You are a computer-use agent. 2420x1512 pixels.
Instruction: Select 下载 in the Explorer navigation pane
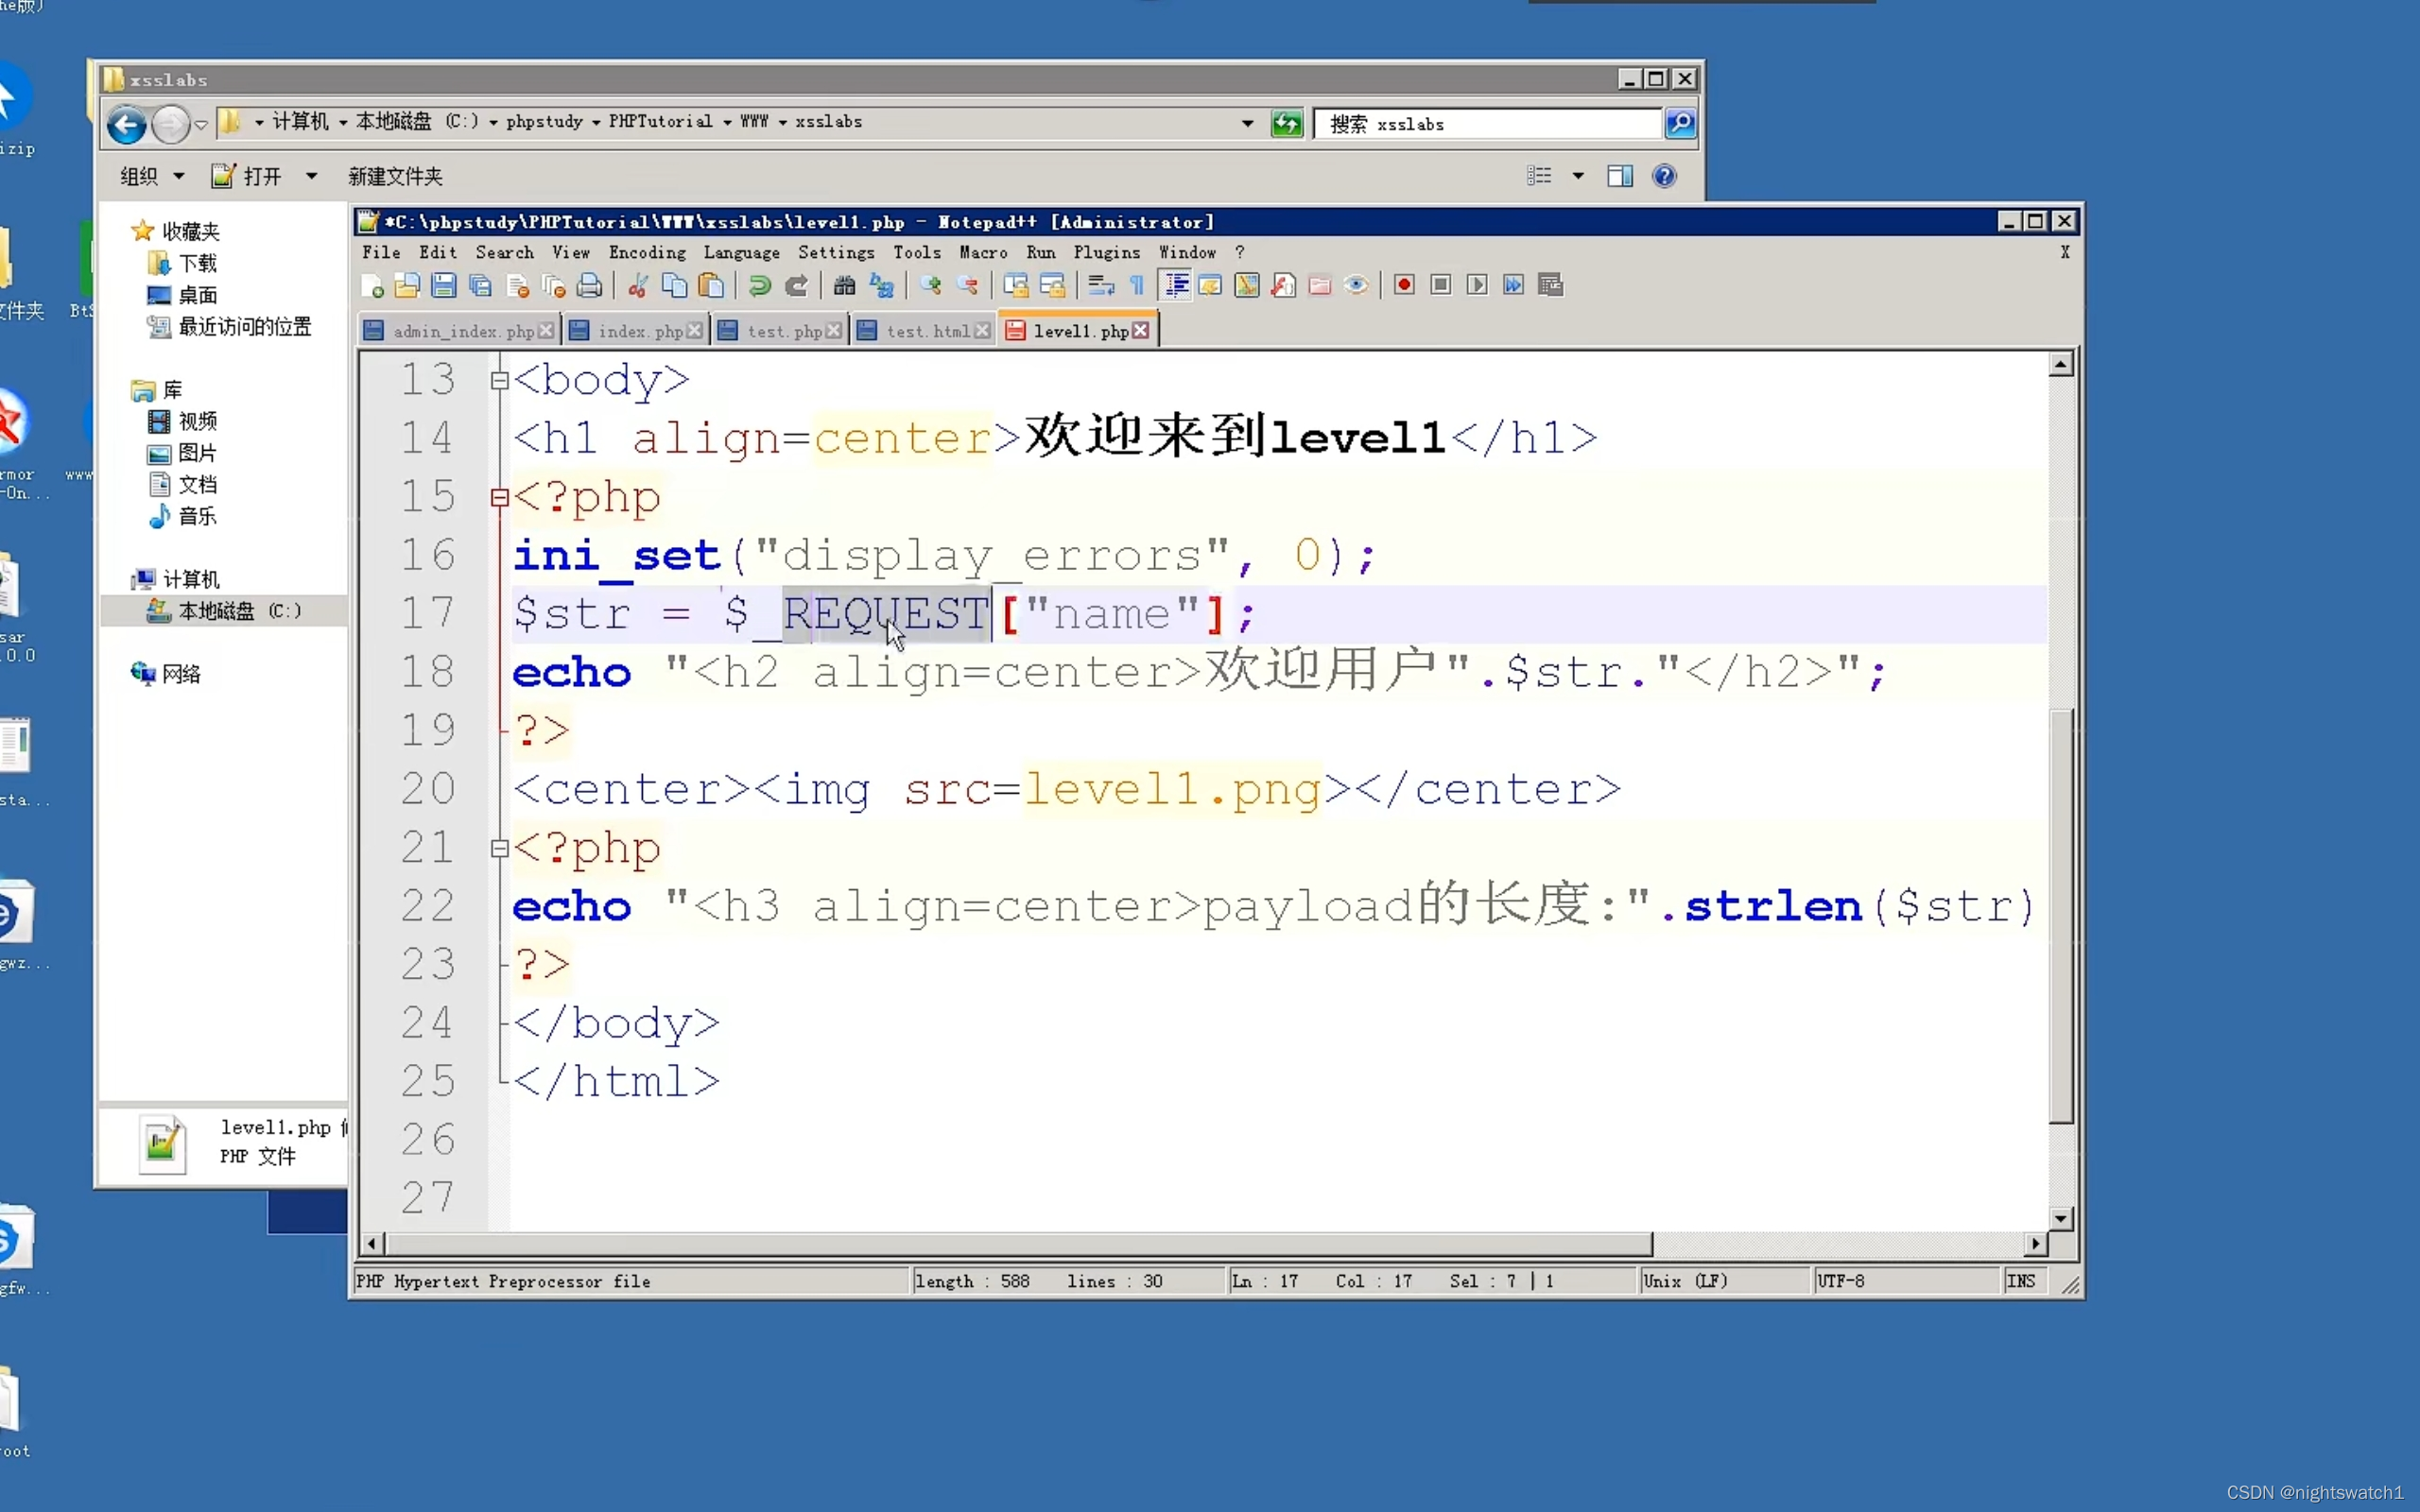(x=197, y=264)
